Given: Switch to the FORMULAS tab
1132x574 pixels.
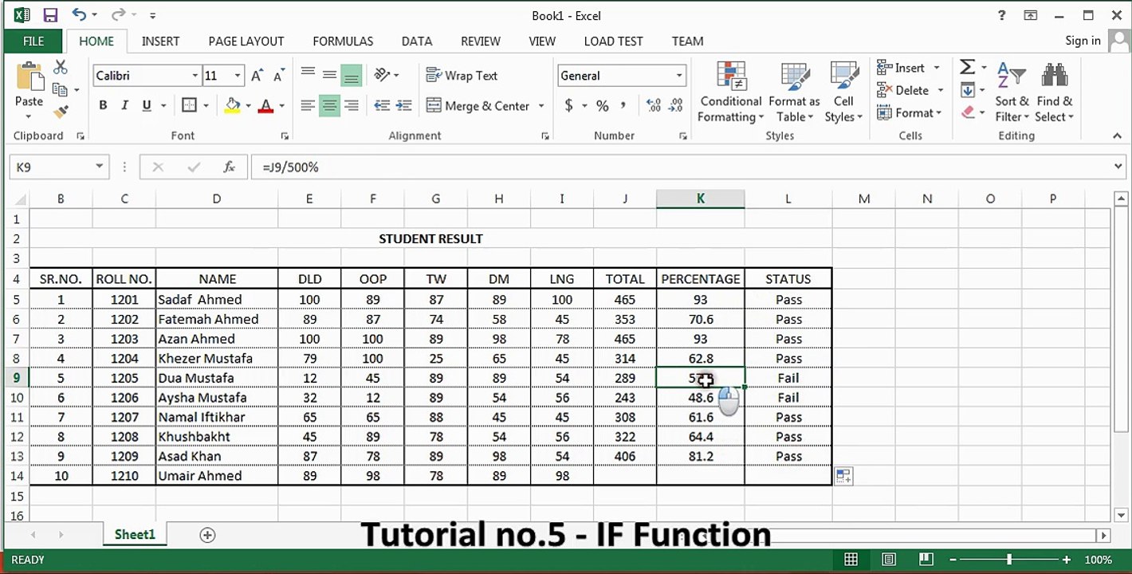Looking at the screenshot, I should (x=343, y=41).
